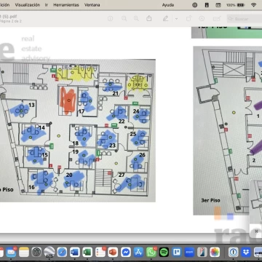Click the 3er Piso floor plan image

(228, 130)
